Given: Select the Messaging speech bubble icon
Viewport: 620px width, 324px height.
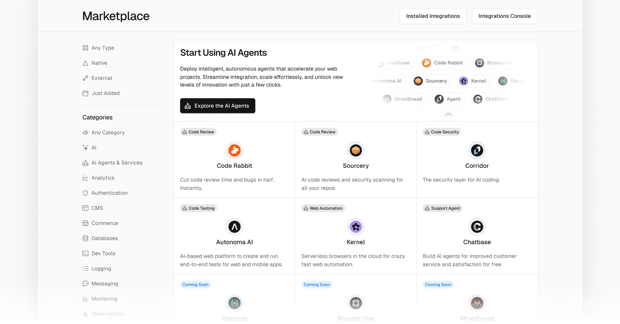Looking at the screenshot, I should tap(85, 283).
